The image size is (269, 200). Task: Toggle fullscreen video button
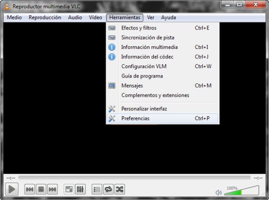tap(69, 189)
